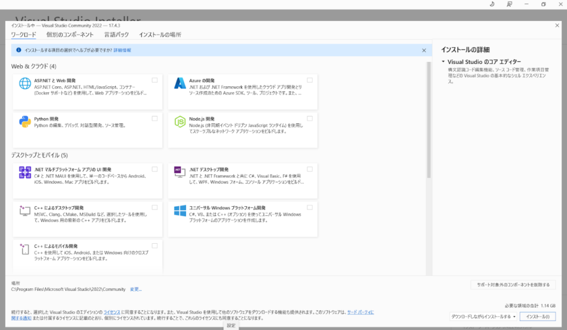
Task: Enable the Node.js 開発 workload checkbox
Action: pyautogui.click(x=310, y=118)
